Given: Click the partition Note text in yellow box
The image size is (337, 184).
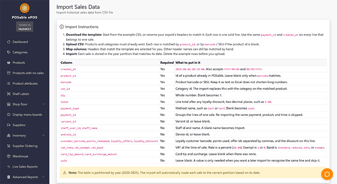Looking at the screenshot, I should point(164,173).
